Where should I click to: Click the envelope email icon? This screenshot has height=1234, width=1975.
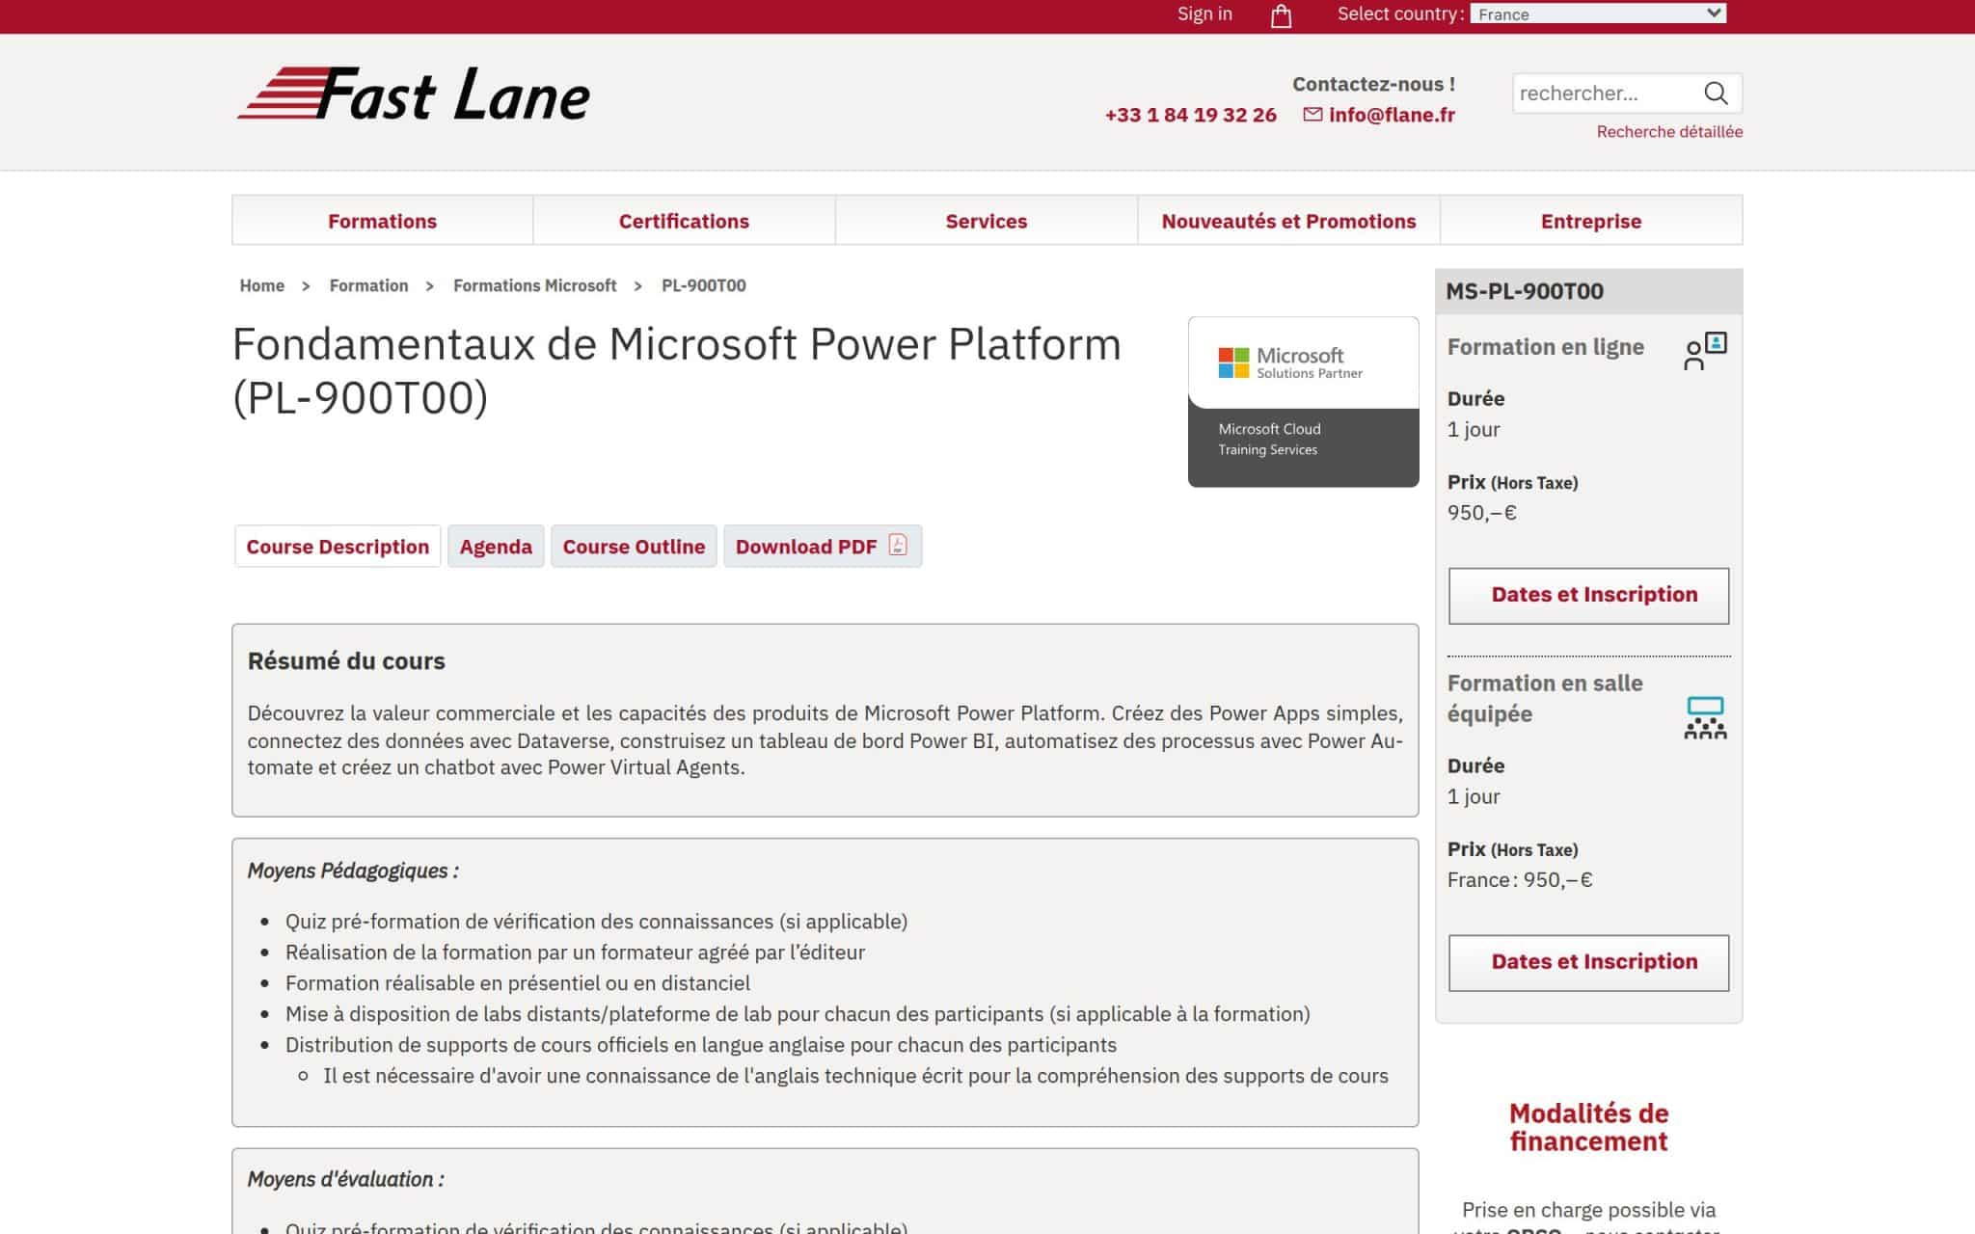click(1312, 115)
